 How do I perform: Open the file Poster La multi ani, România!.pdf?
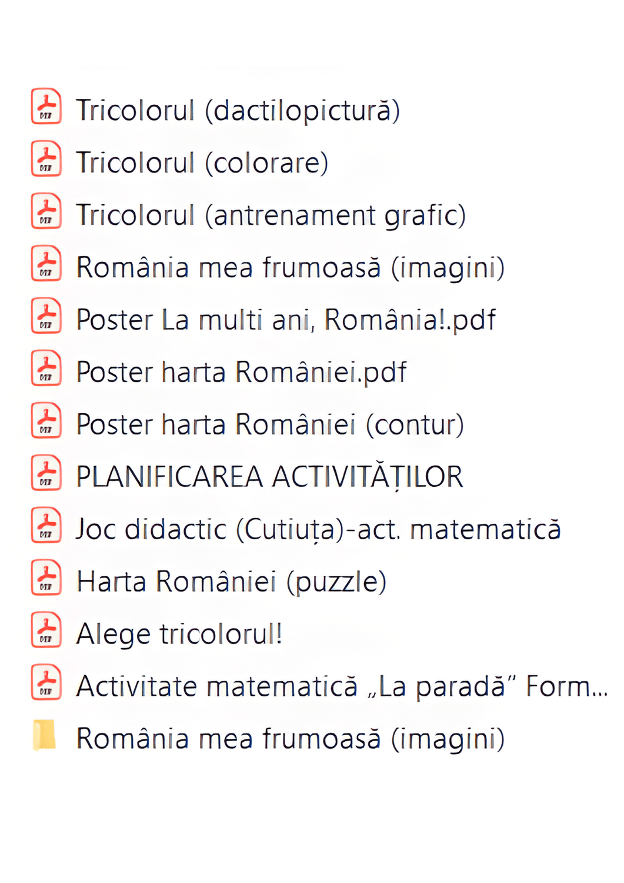[286, 320]
